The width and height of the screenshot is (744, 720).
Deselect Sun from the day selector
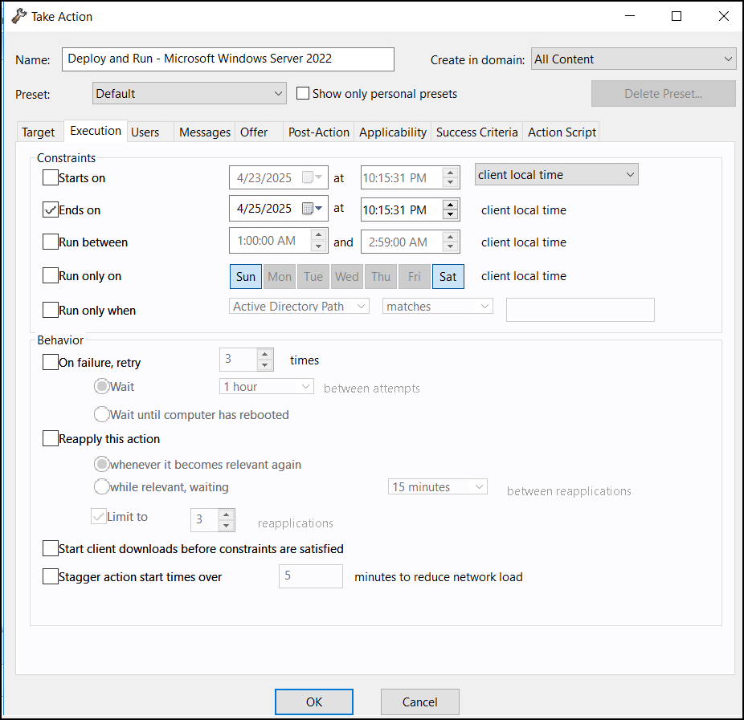pos(246,276)
